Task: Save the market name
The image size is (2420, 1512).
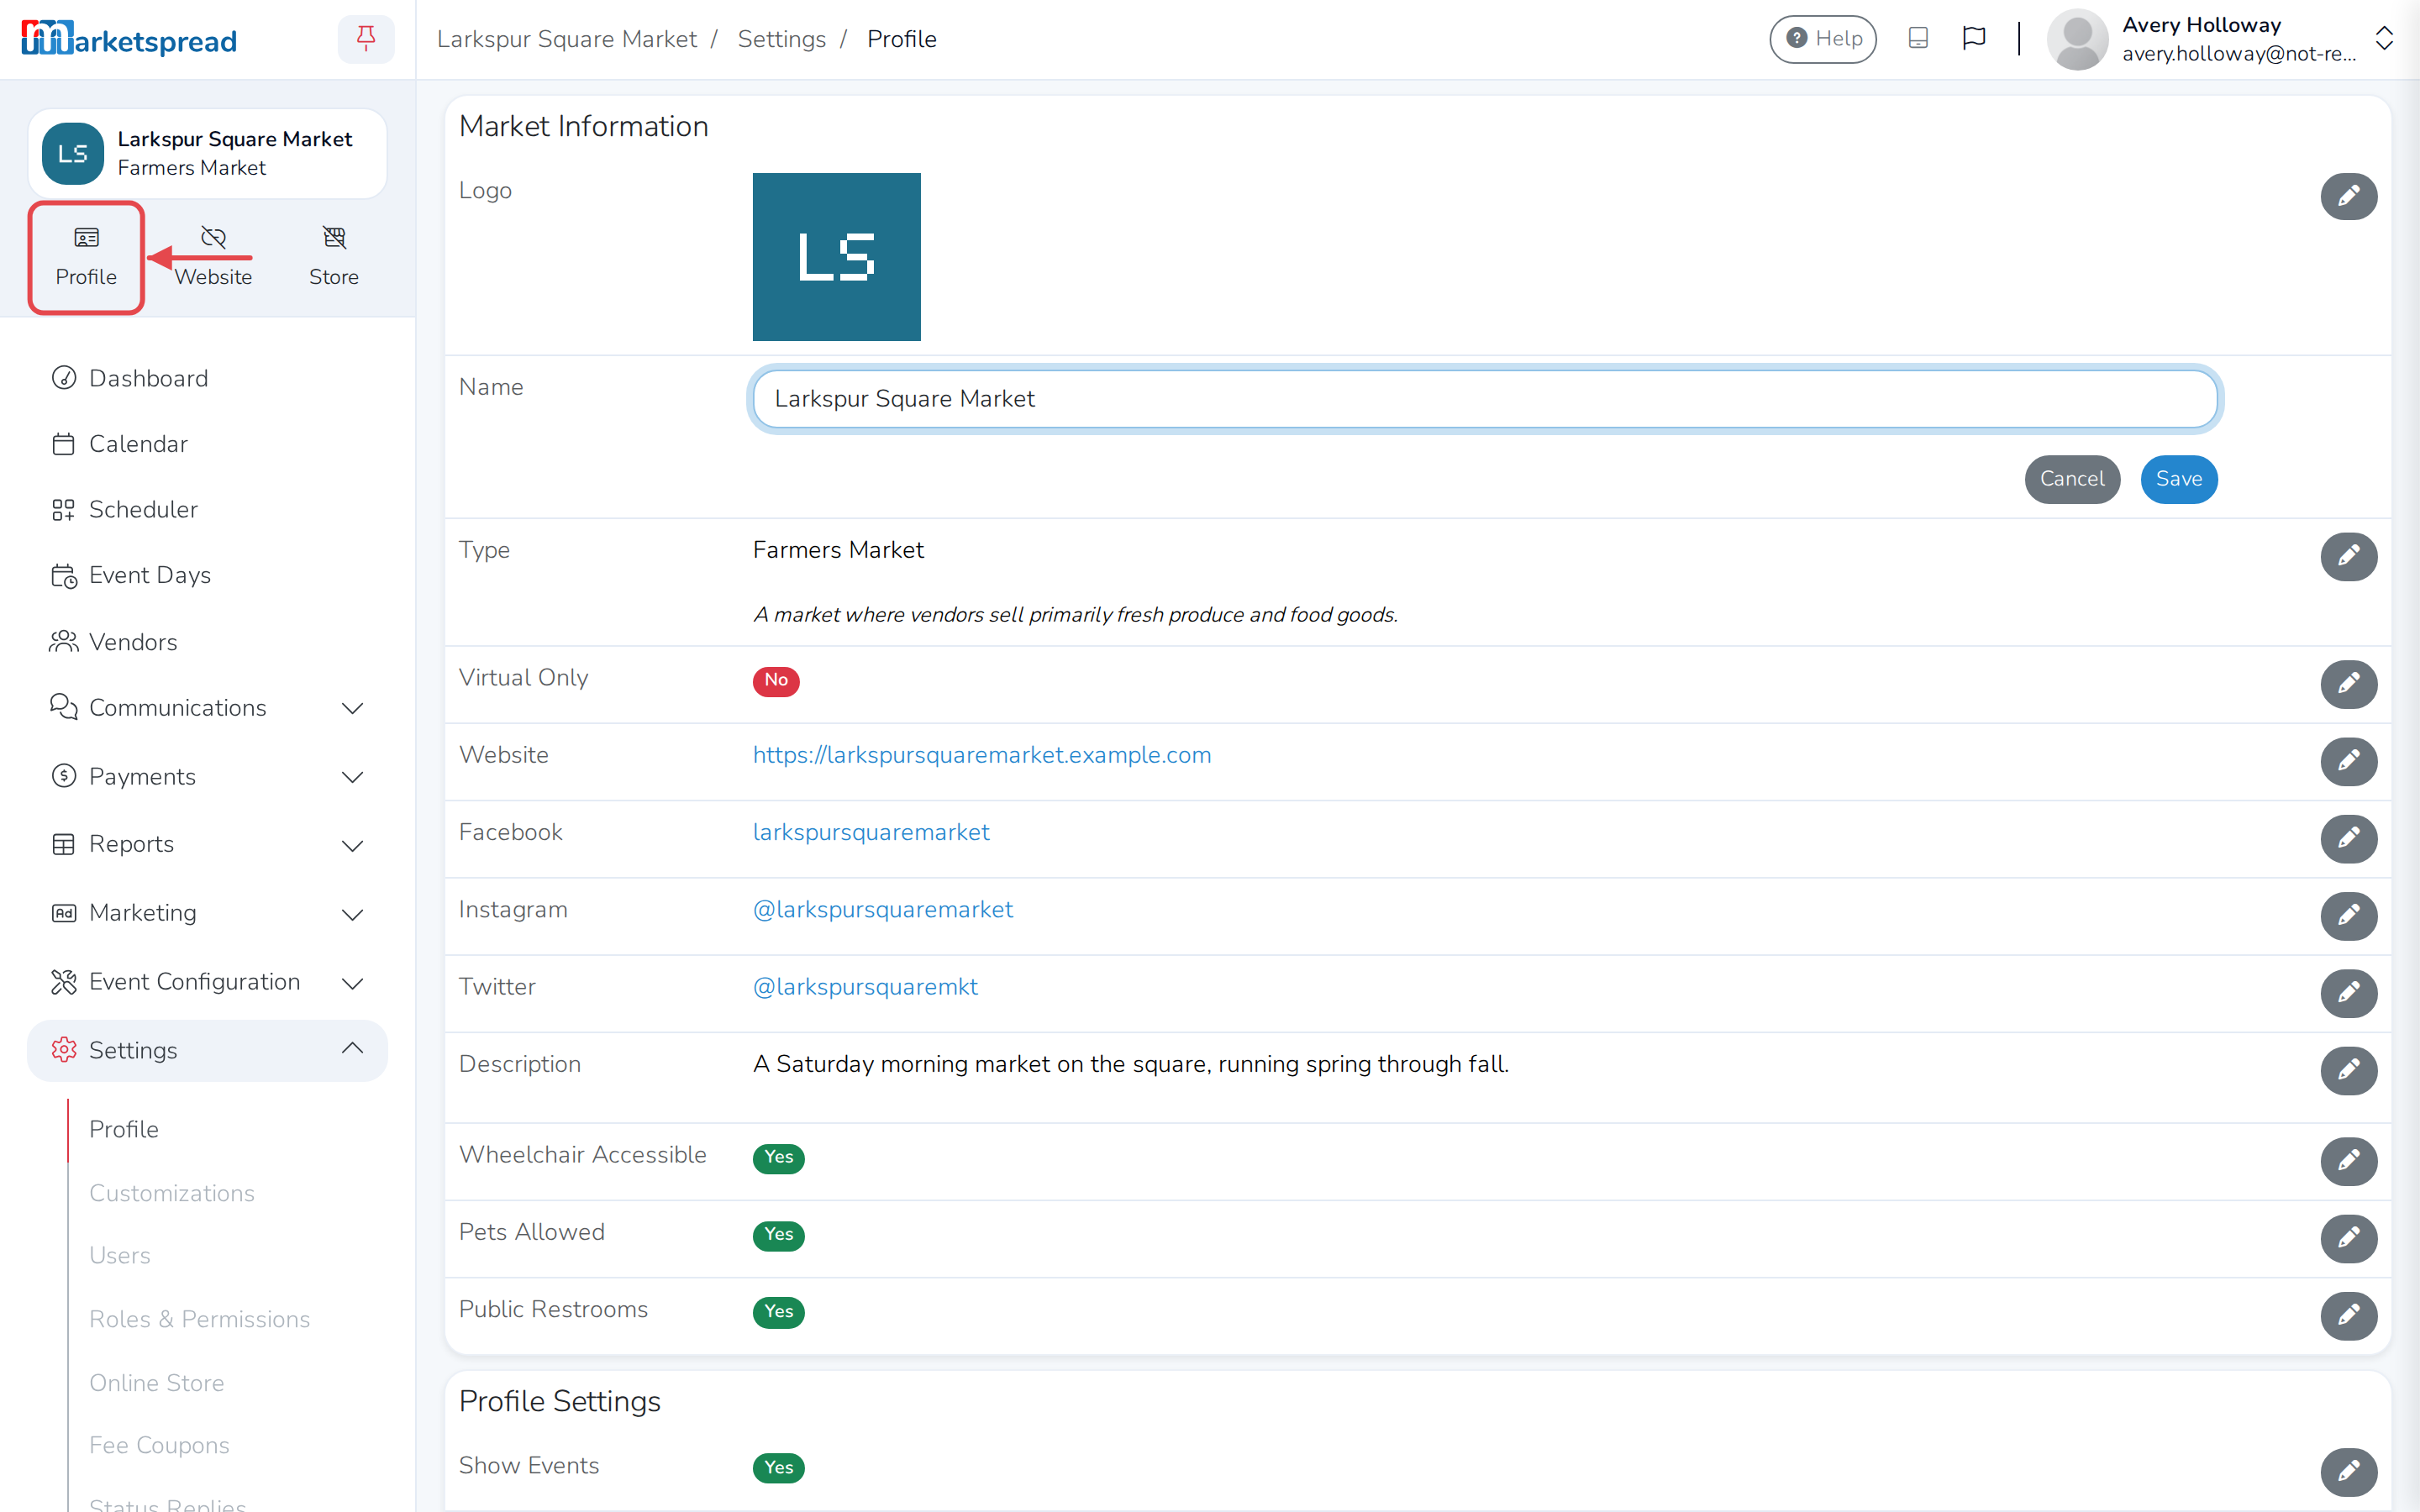Action: tap(2178, 479)
